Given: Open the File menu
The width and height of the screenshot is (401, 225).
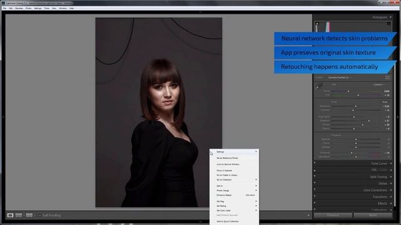Looking at the screenshot, I should [x=4, y=8].
